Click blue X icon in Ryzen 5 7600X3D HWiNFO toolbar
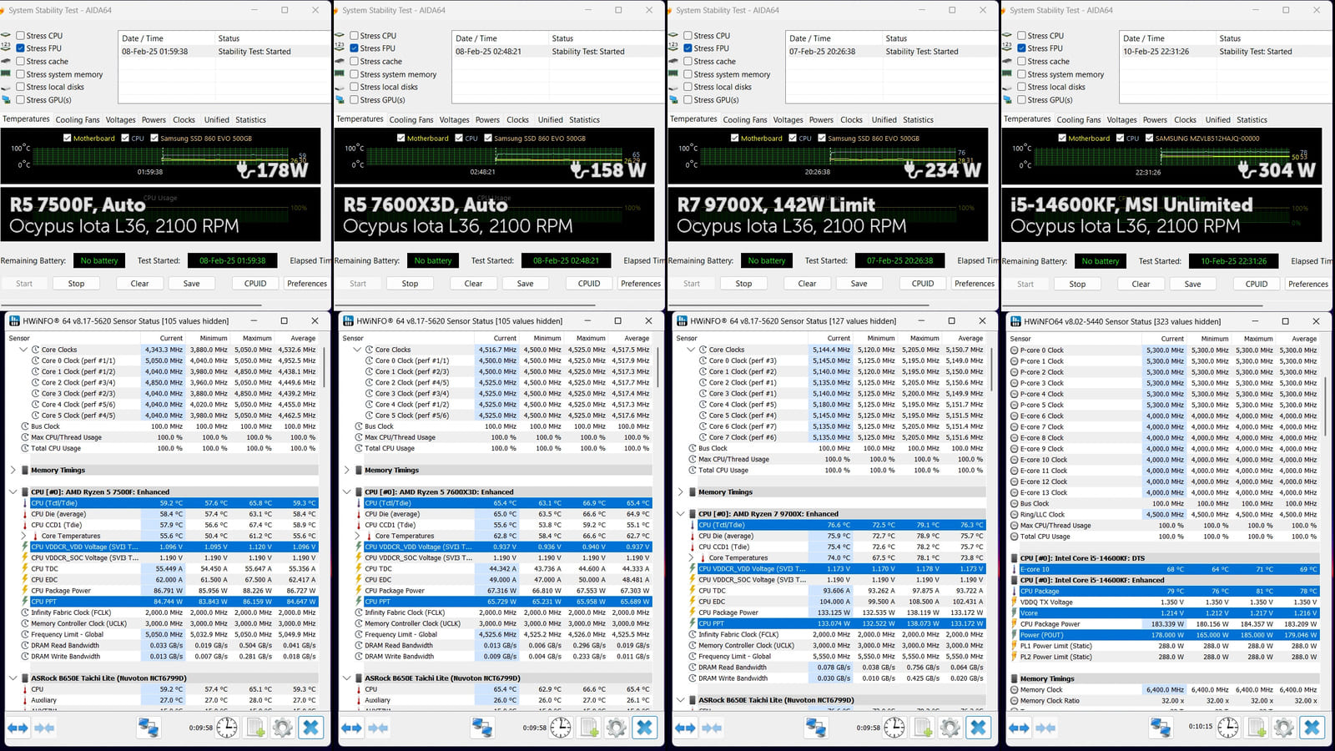The height and width of the screenshot is (751, 1335). tap(644, 728)
